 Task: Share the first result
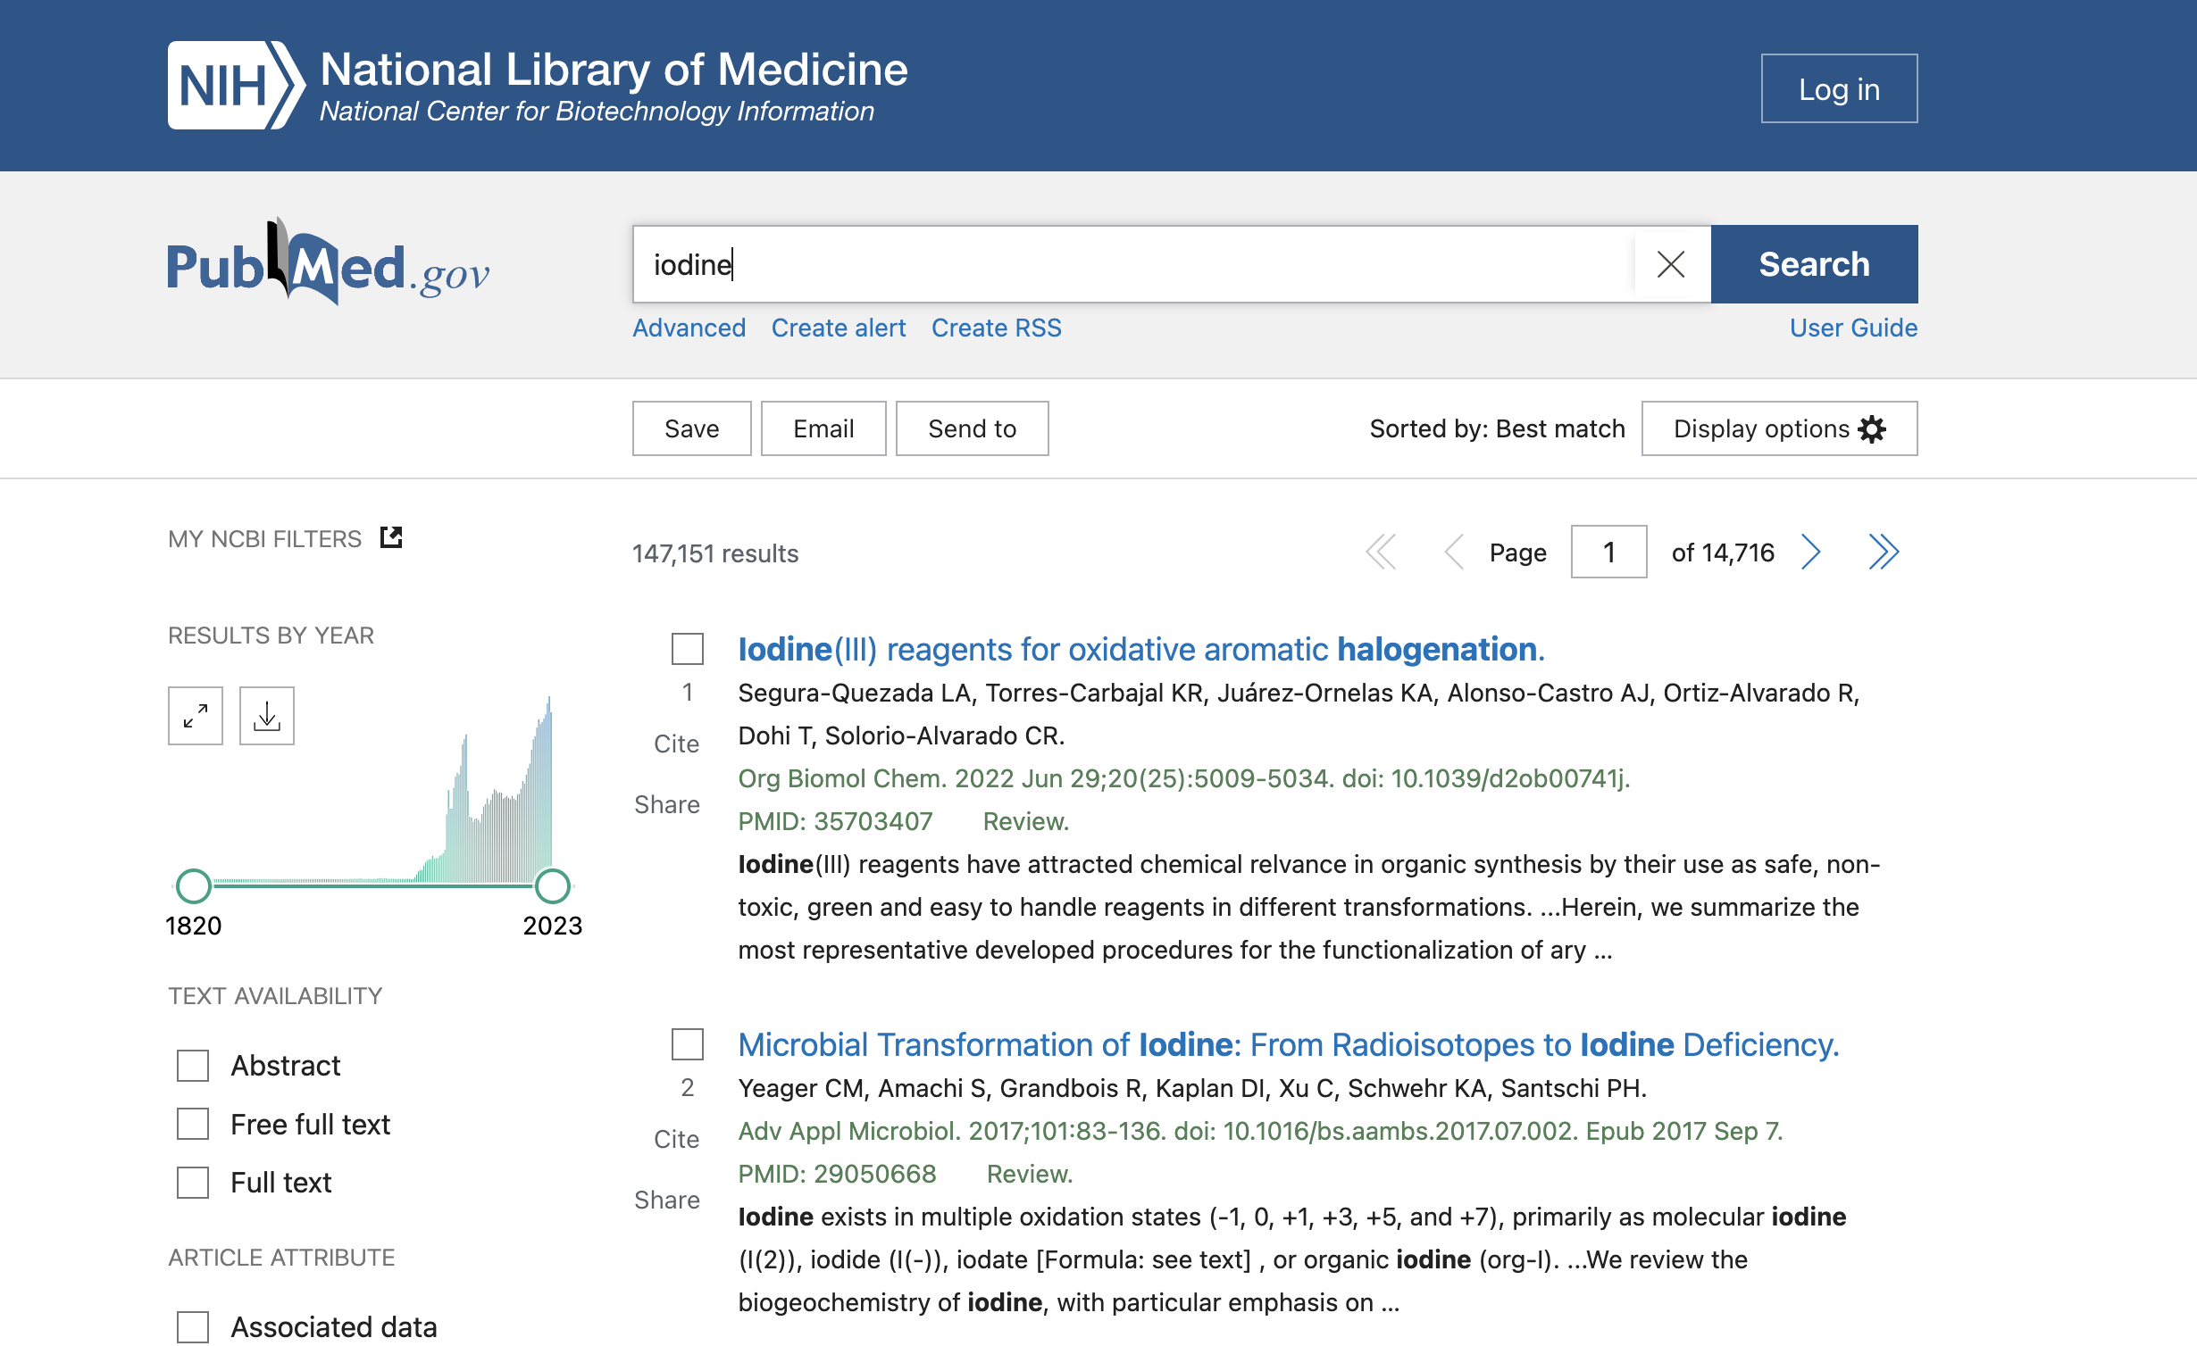point(667,804)
